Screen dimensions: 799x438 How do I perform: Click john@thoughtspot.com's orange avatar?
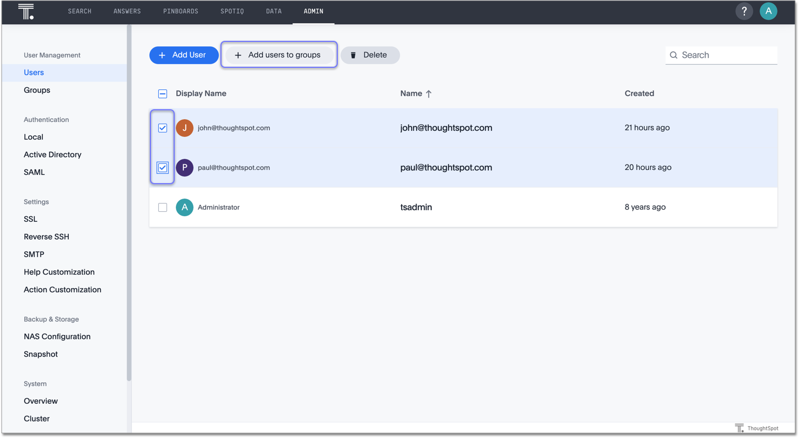tap(184, 127)
